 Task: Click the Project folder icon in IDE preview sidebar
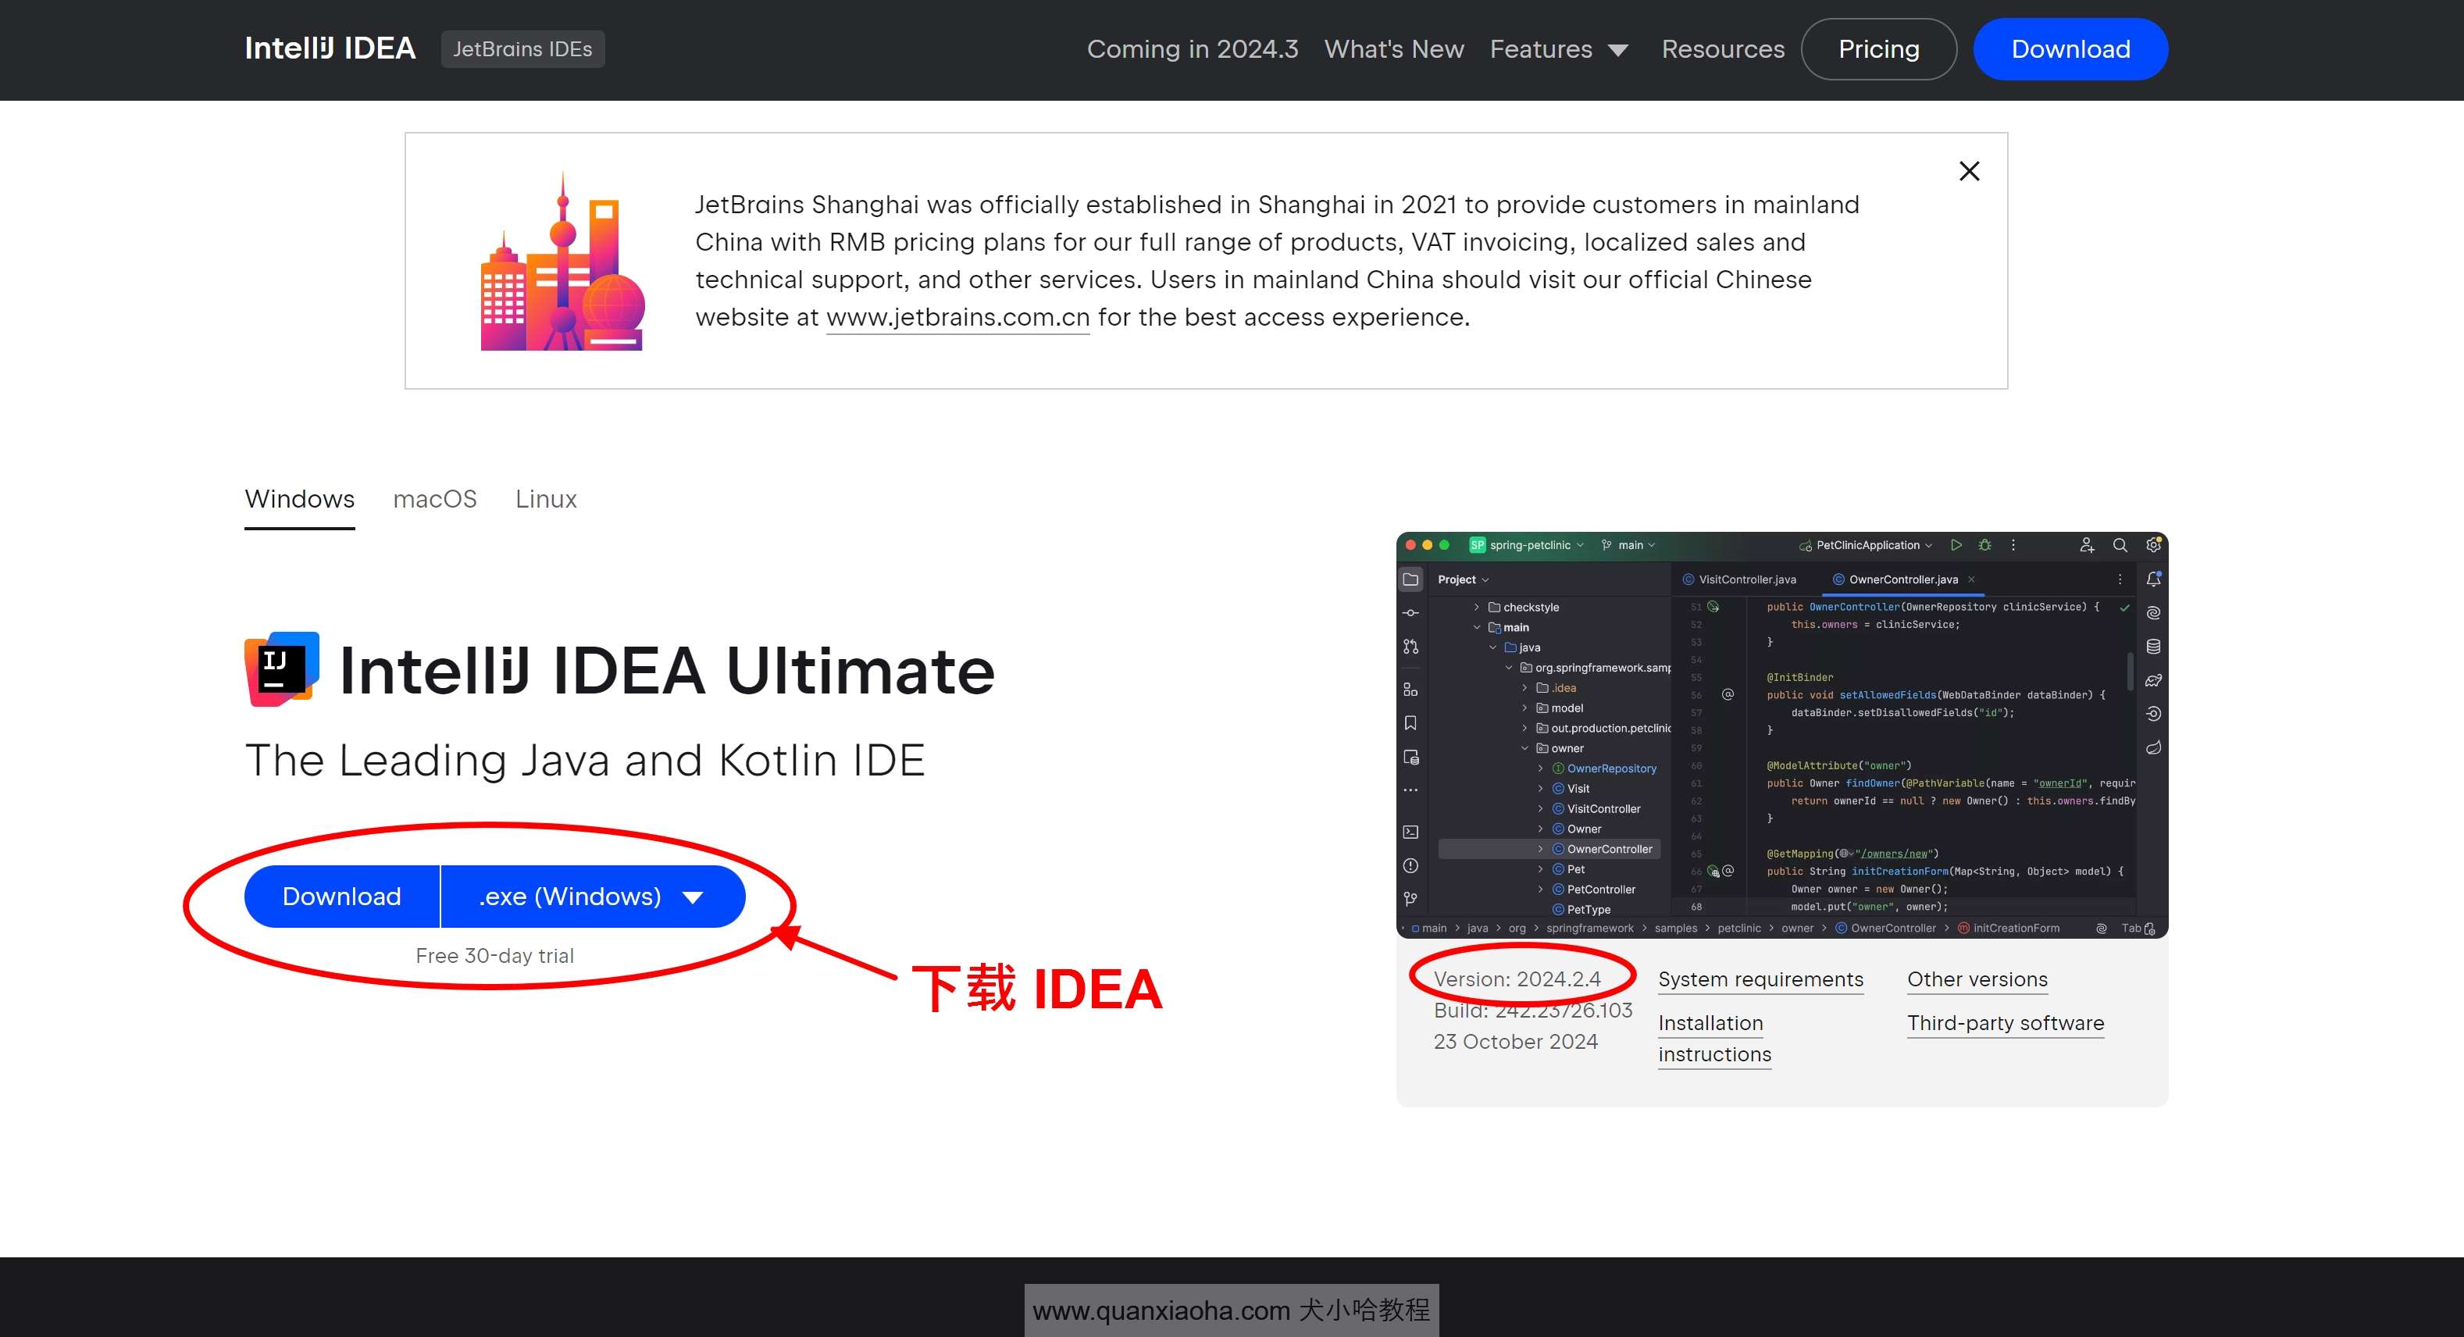pos(1410,579)
